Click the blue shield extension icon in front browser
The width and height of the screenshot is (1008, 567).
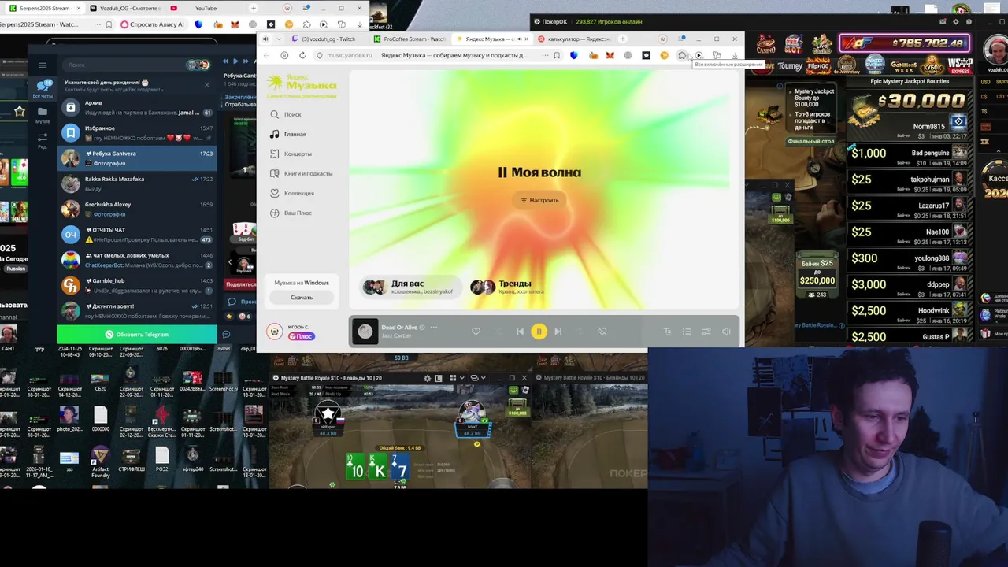coord(573,55)
